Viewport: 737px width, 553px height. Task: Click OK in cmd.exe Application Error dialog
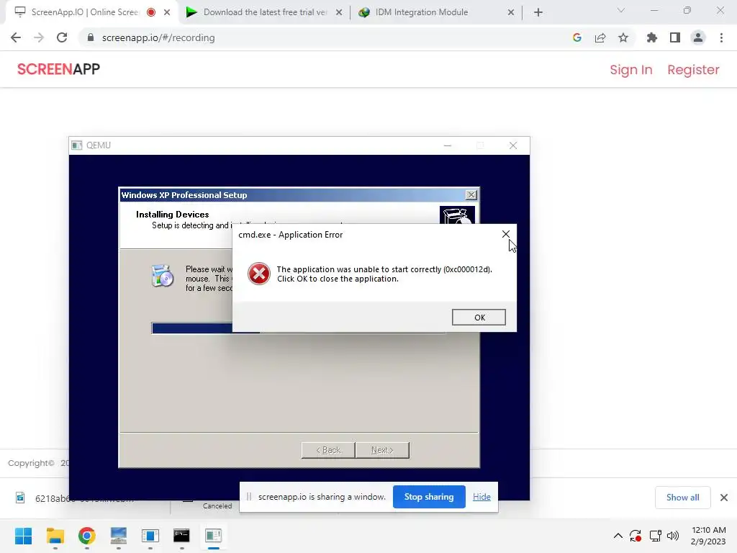pyautogui.click(x=479, y=317)
